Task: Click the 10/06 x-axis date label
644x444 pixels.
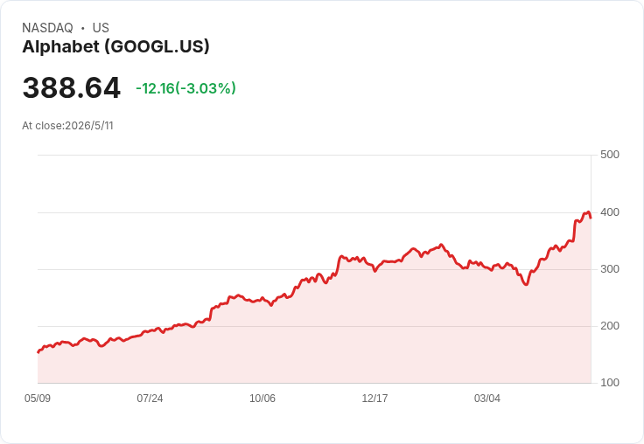Action: pos(262,399)
